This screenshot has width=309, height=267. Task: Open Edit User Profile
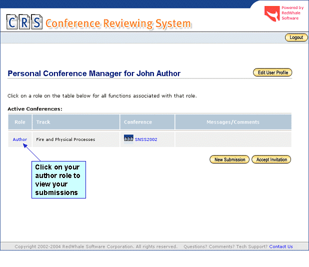(x=272, y=72)
